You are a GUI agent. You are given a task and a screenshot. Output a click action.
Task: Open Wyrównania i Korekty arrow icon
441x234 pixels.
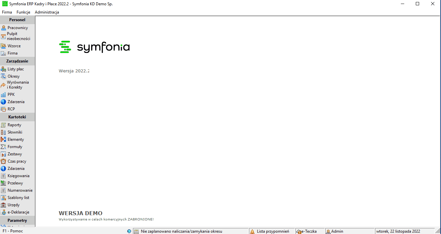coord(4,85)
